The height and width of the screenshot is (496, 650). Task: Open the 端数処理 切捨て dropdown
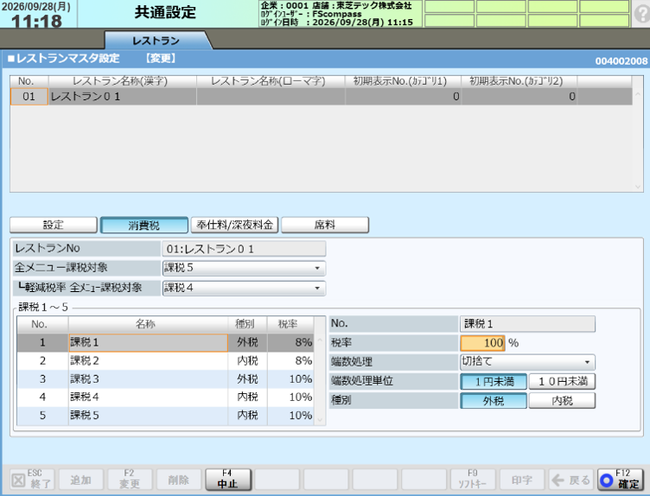(527, 362)
